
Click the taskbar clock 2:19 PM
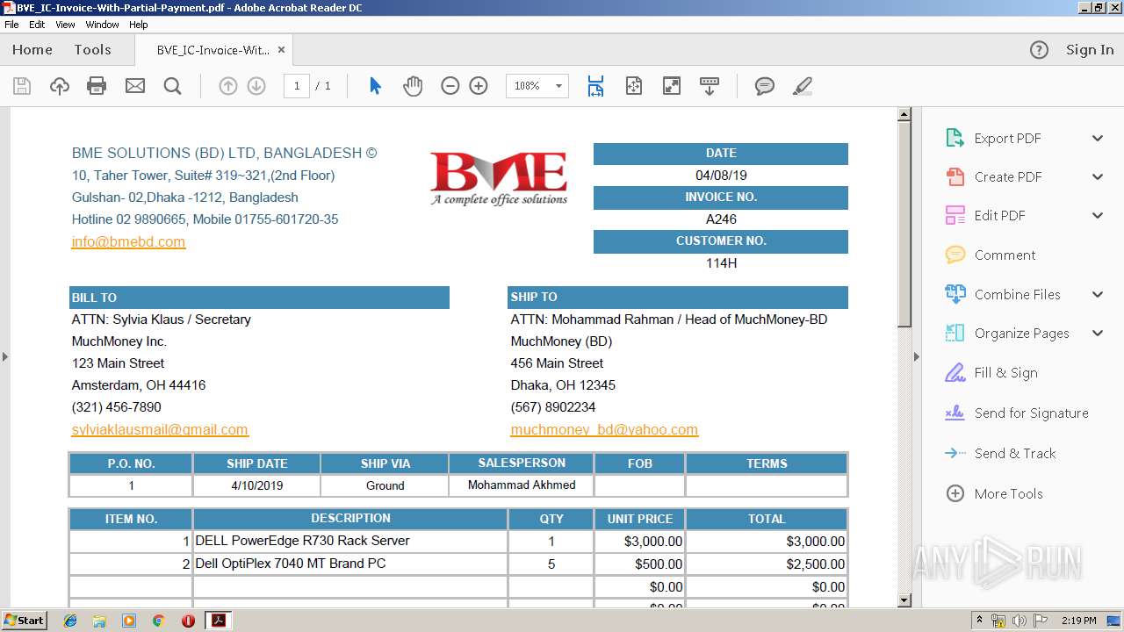click(1079, 621)
